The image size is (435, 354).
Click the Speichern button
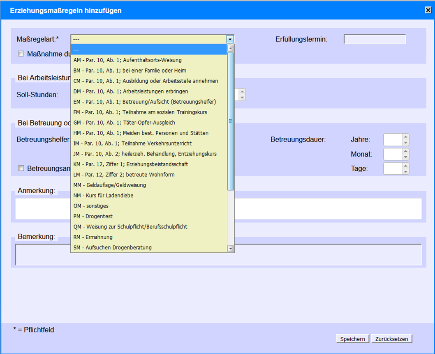pos(352,339)
